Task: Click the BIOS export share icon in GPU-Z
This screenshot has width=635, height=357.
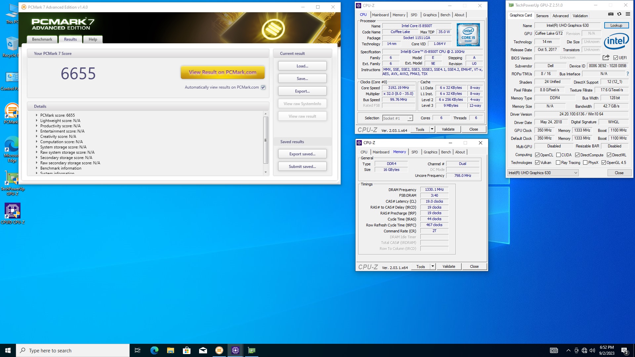Action: pyautogui.click(x=606, y=58)
